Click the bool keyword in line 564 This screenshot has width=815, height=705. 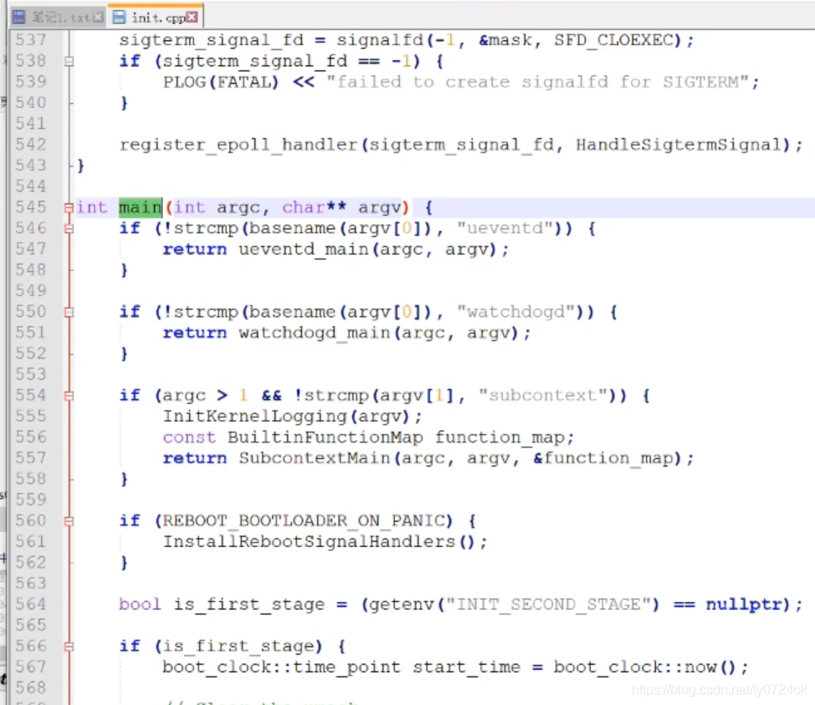[140, 605]
